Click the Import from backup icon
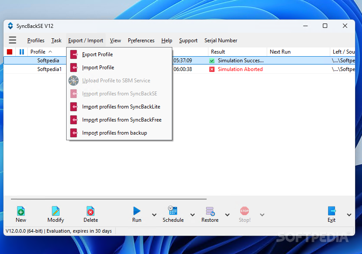The width and height of the screenshot is (362, 254). 74,133
